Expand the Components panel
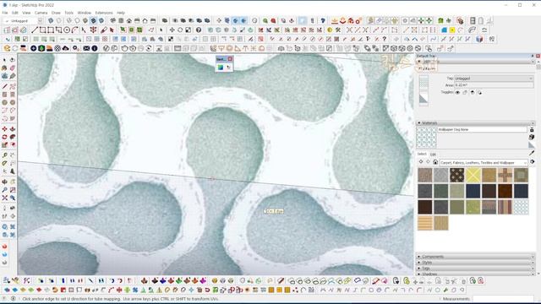 coord(475,257)
